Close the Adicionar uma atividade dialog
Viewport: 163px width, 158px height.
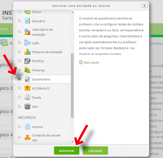[x=145, y=5]
